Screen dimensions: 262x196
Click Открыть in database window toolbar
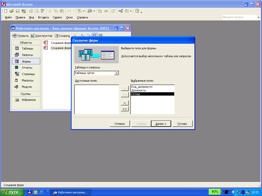(x=20, y=36)
